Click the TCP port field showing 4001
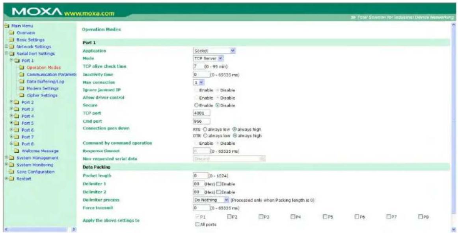 201,113
